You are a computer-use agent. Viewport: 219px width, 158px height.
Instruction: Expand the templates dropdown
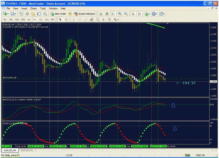click(x=164, y=14)
